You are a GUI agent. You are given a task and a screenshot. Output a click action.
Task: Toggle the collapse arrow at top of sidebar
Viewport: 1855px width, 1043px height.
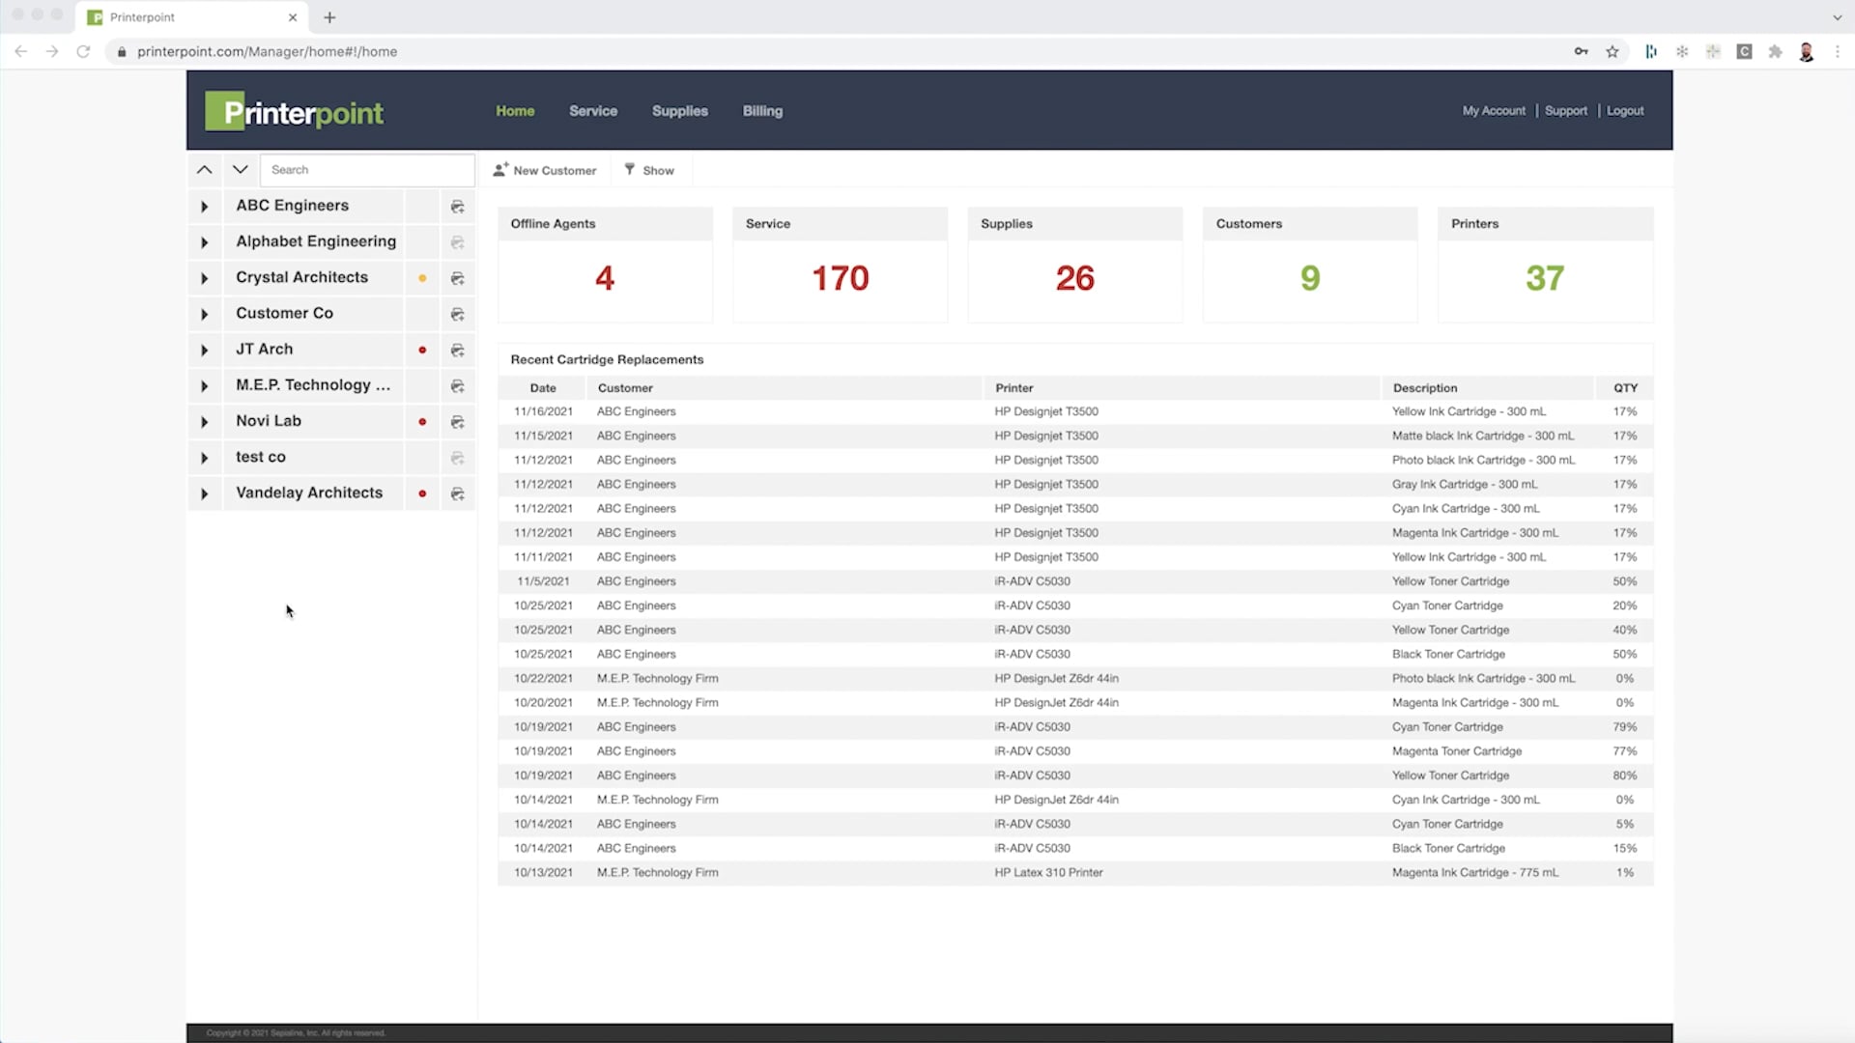(x=204, y=168)
